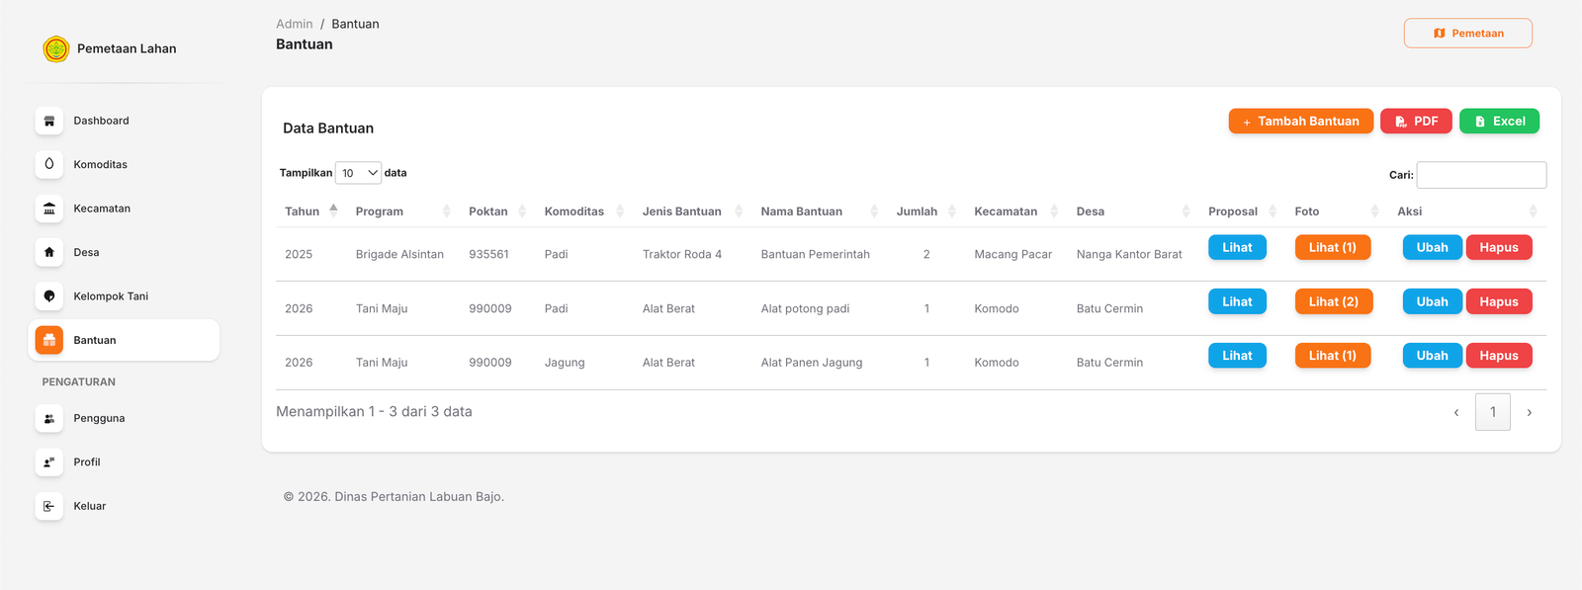Sort by Tahun column arrow

334,211
